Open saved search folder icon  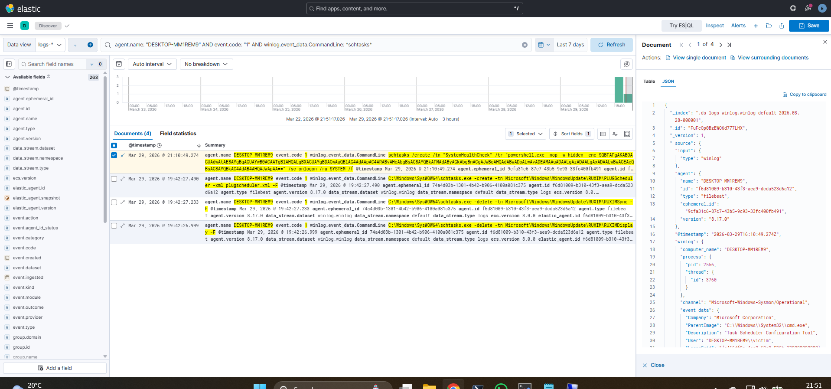click(769, 26)
